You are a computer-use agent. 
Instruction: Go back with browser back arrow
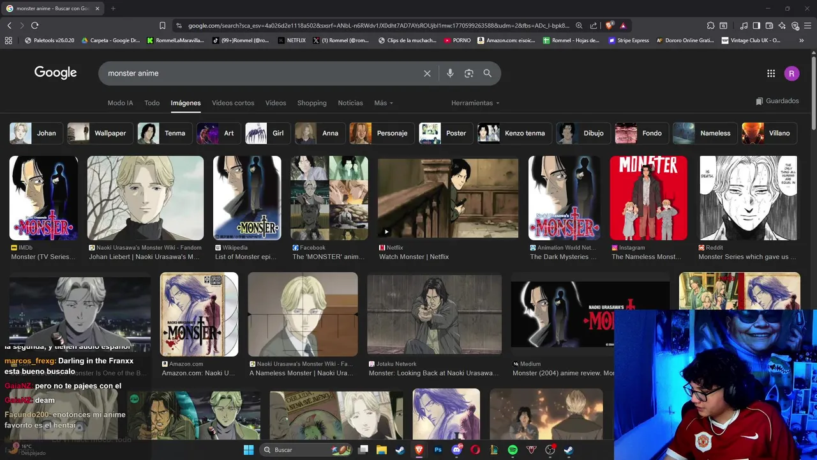tap(9, 26)
